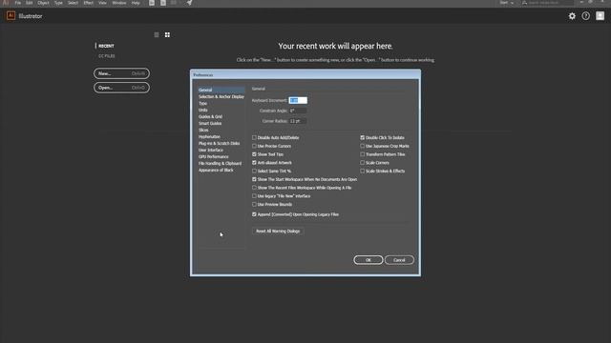Click the Open... button on start screen
The image size is (611, 343).
[121, 88]
